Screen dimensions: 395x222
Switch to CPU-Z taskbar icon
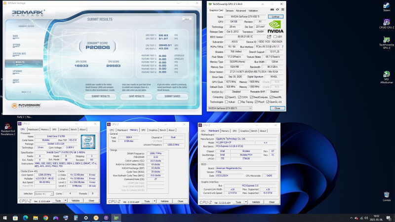point(106,218)
